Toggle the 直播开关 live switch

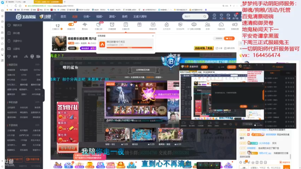[71, 24]
